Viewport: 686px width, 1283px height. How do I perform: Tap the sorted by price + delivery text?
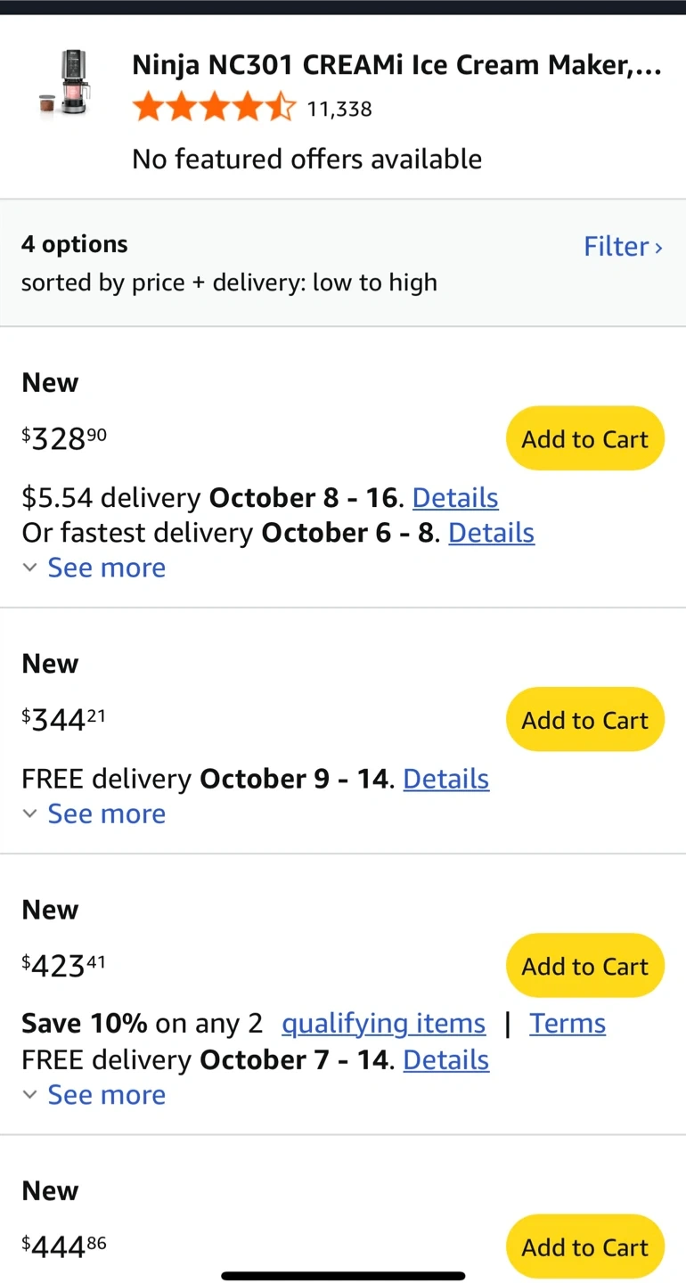pyautogui.click(x=229, y=282)
